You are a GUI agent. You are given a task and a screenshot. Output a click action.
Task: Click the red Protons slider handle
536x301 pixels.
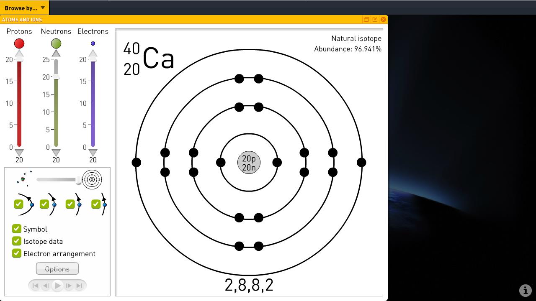tap(19, 60)
